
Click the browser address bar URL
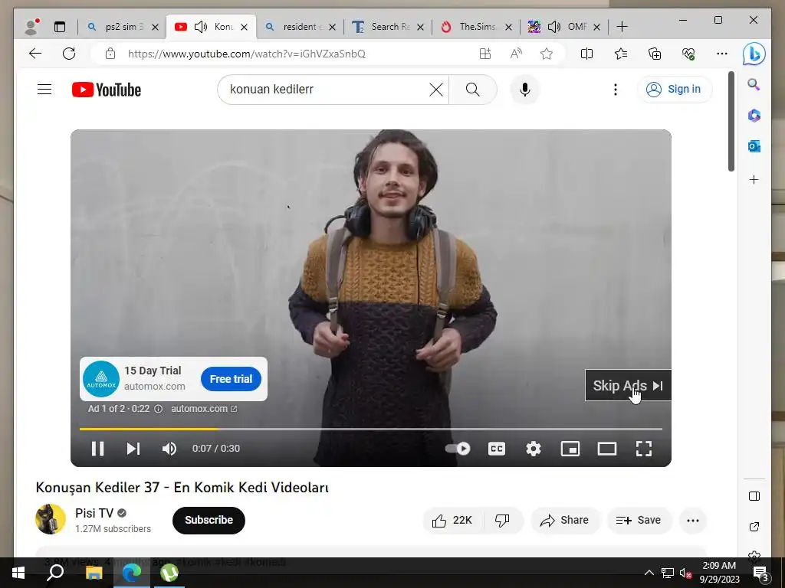[246, 54]
